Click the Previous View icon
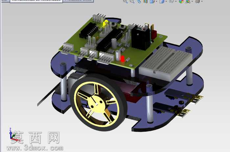230x152 pixels. coord(139,1)
